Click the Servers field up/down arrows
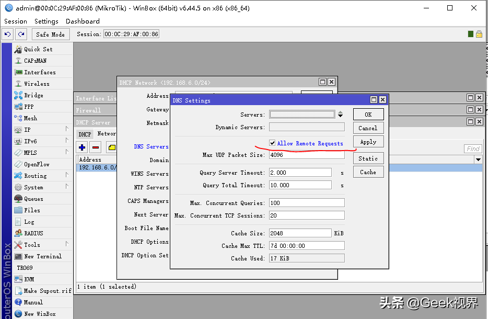The image size is (488, 319). coord(341,115)
